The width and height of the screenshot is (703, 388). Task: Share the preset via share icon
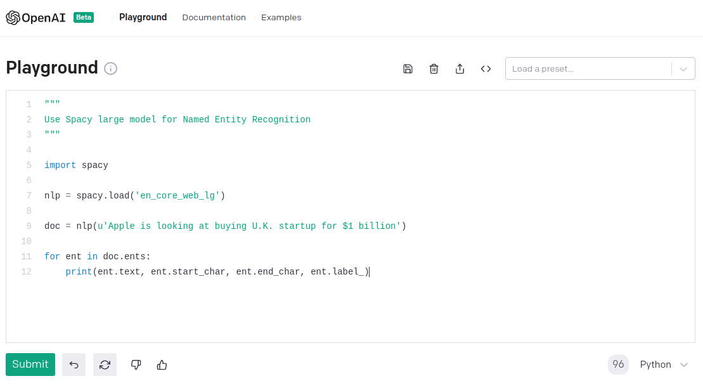(x=460, y=69)
